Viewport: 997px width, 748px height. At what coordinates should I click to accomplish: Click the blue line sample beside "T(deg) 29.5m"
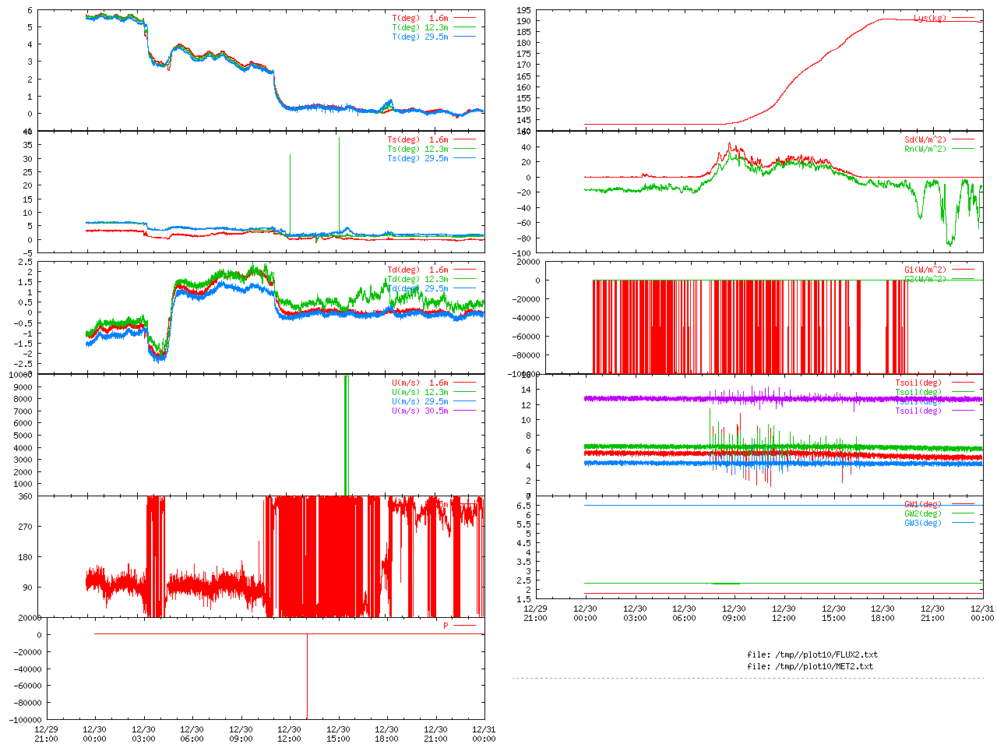464,37
